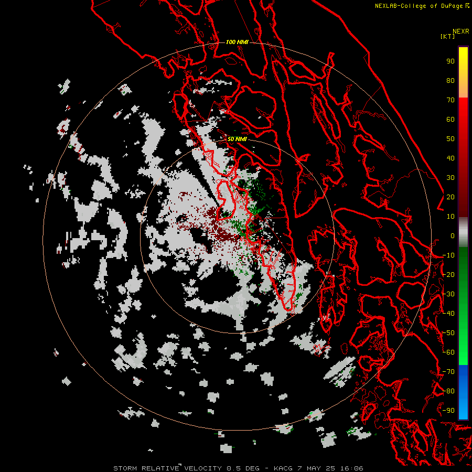Click the gray zero-velocity segment of color bar
Image resolution: width=472 pixels, height=472 pixels.
463,232
